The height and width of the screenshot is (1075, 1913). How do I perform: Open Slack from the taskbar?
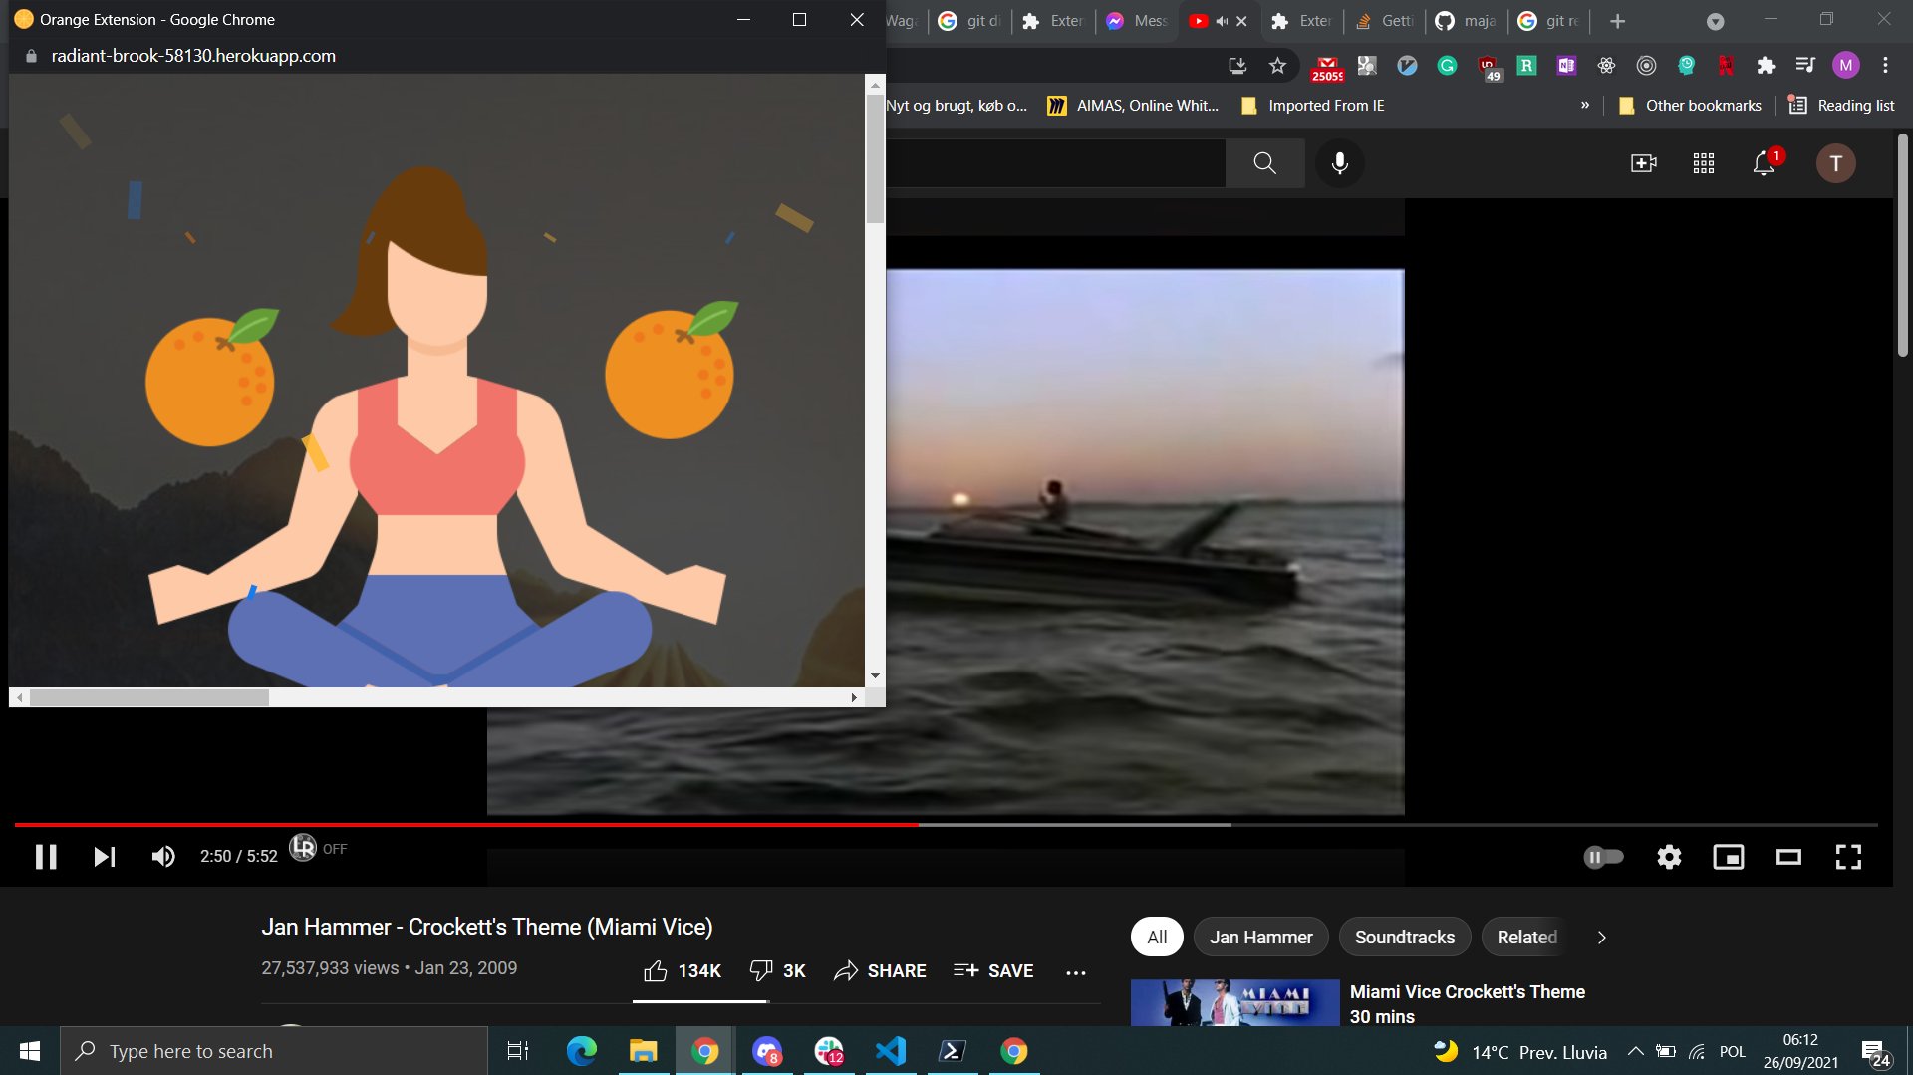[829, 1051]
